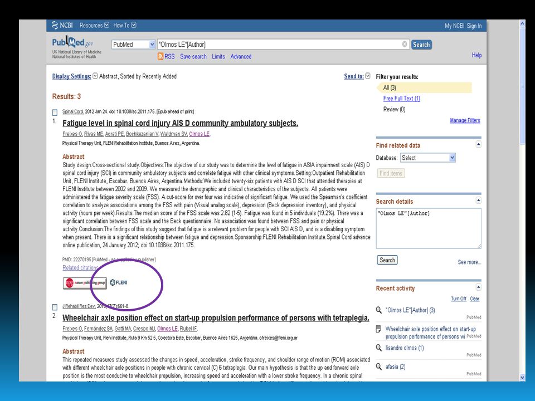Click the NCBI logo

(62, 25)
